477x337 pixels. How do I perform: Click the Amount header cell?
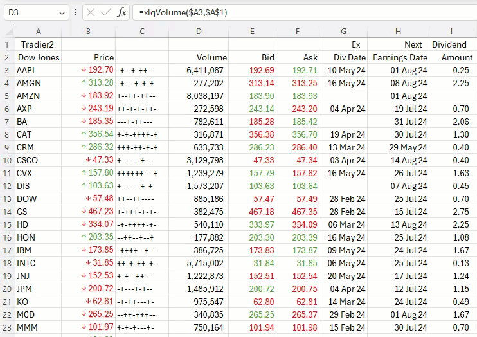point(451,57)
